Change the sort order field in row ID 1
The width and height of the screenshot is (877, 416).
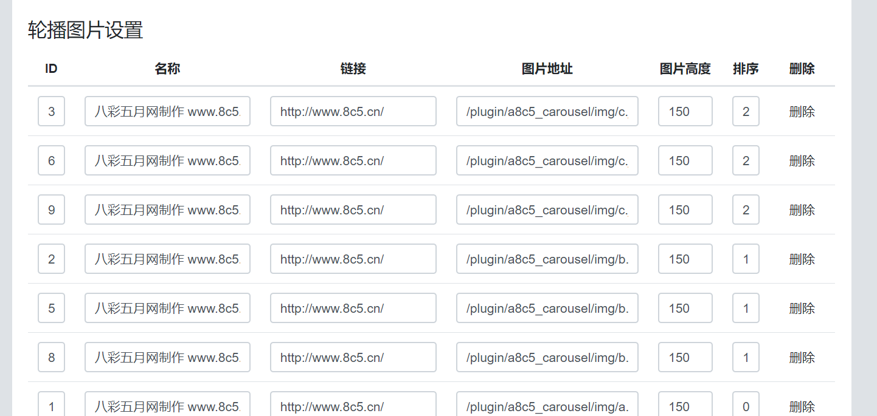tap(746, 404)
